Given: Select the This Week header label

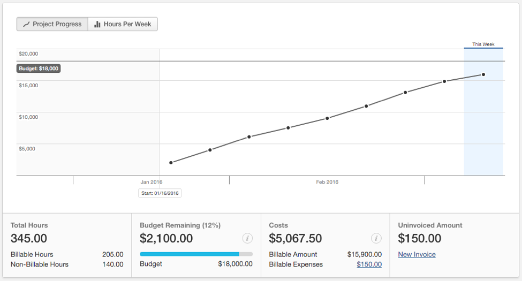Looking at the screenshot, I should [483, 44].
